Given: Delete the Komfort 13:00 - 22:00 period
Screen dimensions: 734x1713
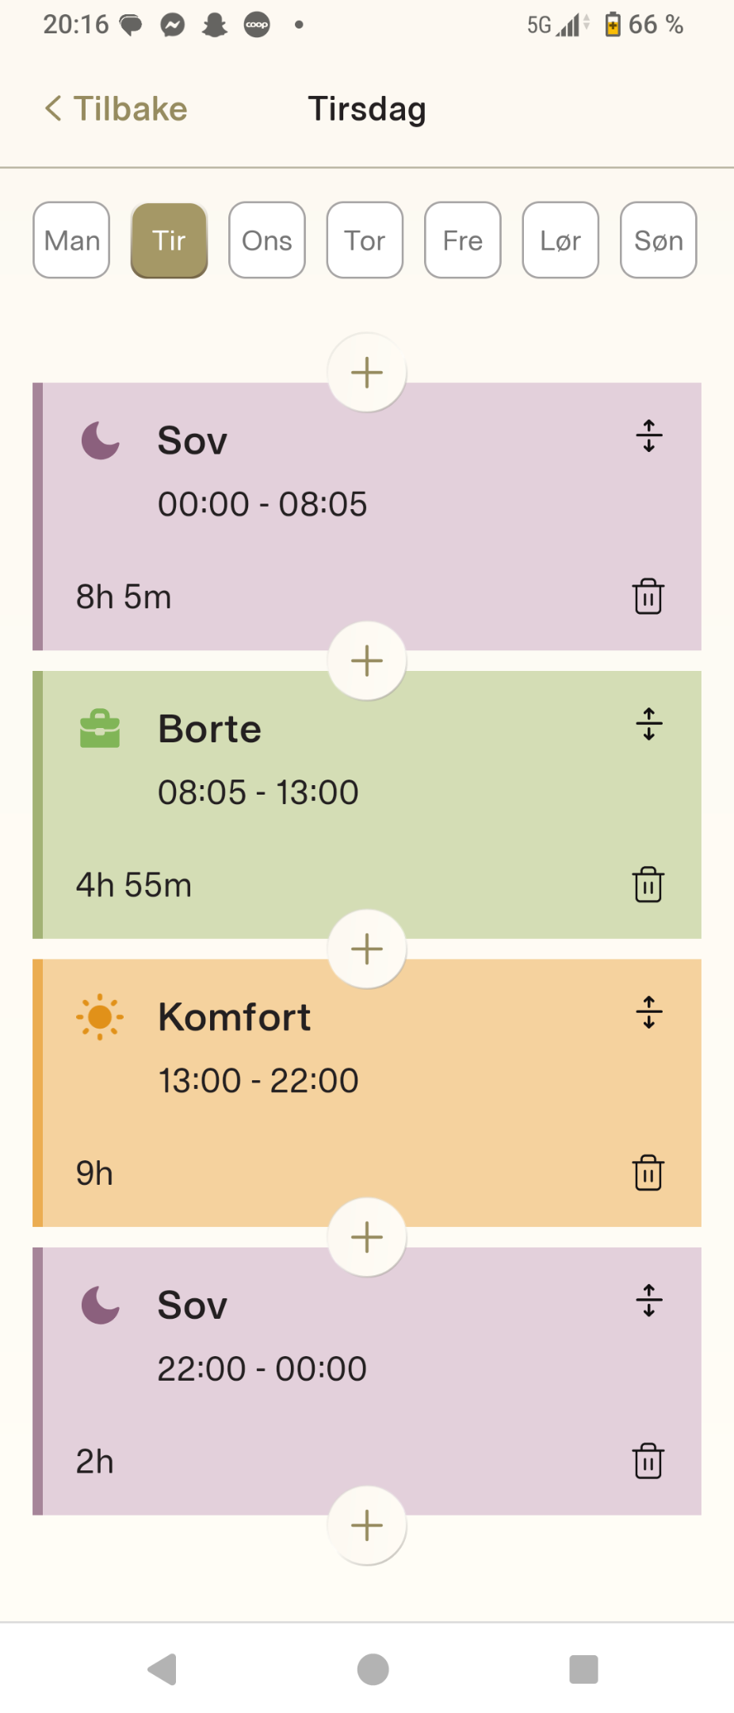Looking at the screenshot, I should (648, 1172).
